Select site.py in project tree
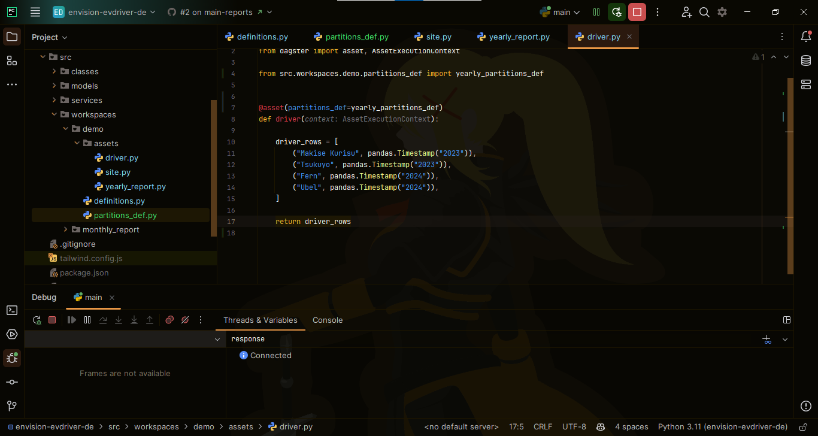This screenshot has height=436, width=818. [x=118, y=172]
